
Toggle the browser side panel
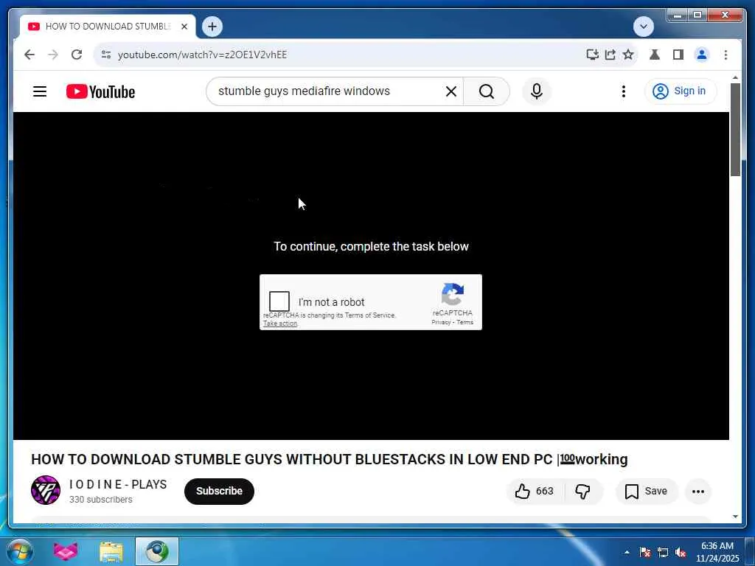(678, 55)
